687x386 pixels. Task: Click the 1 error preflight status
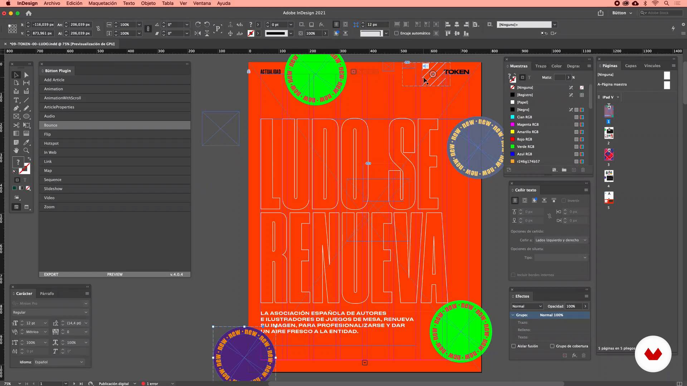pos(150,383)
